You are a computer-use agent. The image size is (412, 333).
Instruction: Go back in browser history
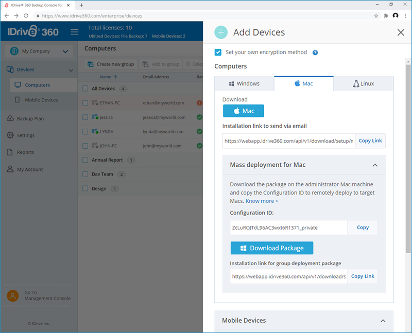click(7, 16)
